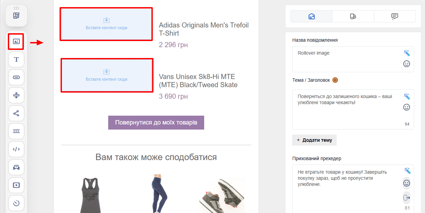
Task: Click 'Повернутися до моїх товарів' button
Action: click(156, 122)
